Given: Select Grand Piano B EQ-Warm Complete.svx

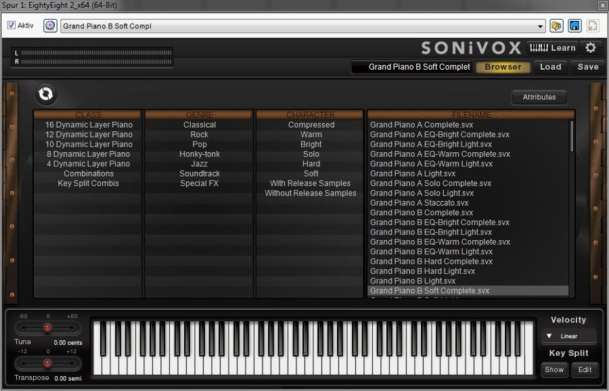Looking at the screenshot, I should click(468, 242).
